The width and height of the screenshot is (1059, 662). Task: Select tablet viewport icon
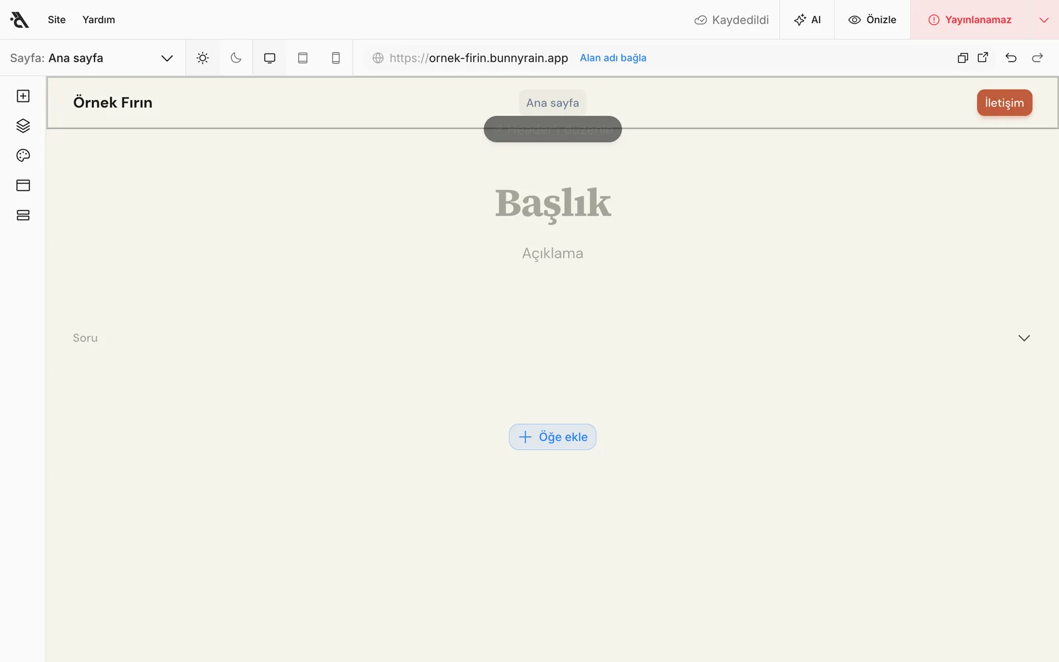tap(302, 58)
